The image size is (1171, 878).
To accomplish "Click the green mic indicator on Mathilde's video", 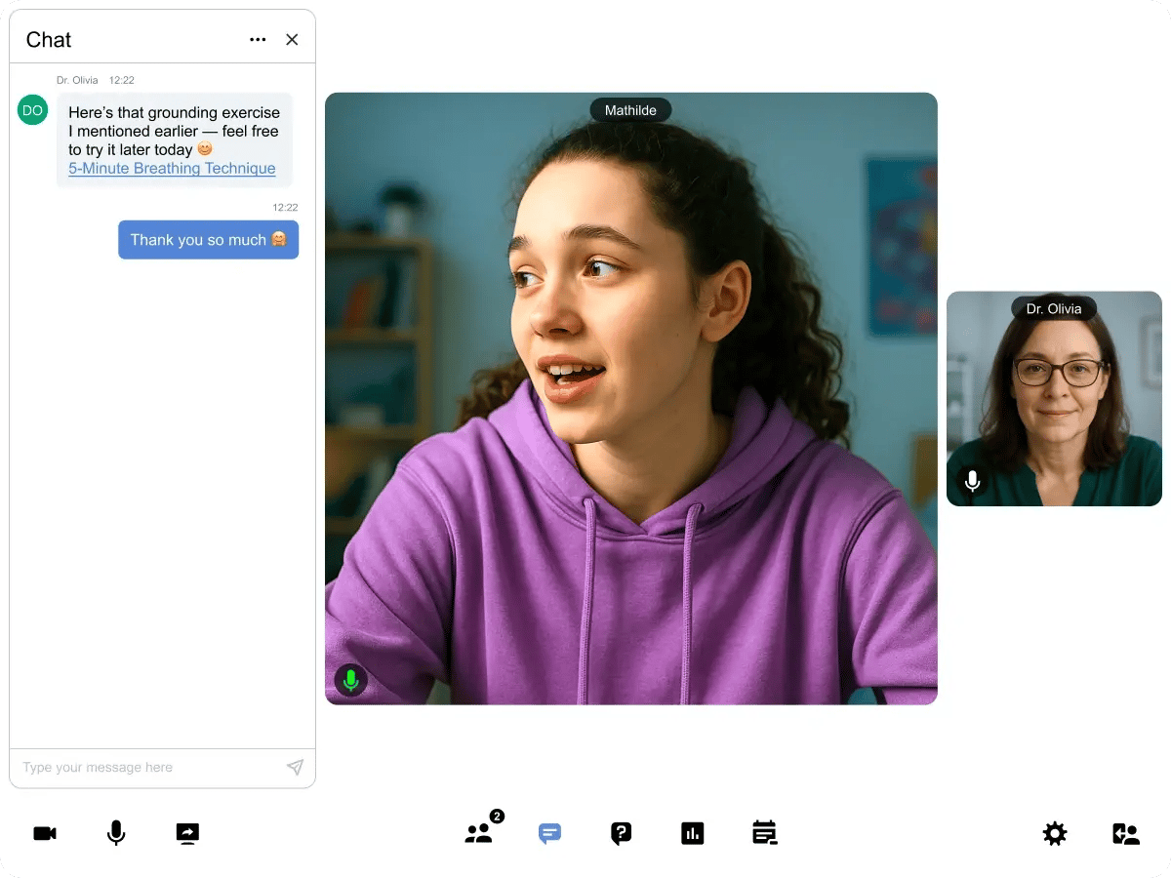I will (351, 680).
